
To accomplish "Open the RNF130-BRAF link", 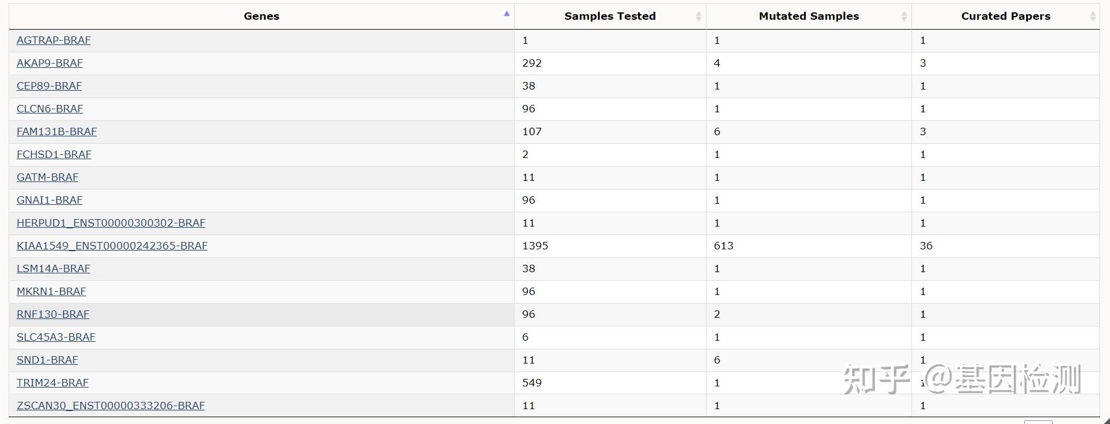I will click(53, 314).
